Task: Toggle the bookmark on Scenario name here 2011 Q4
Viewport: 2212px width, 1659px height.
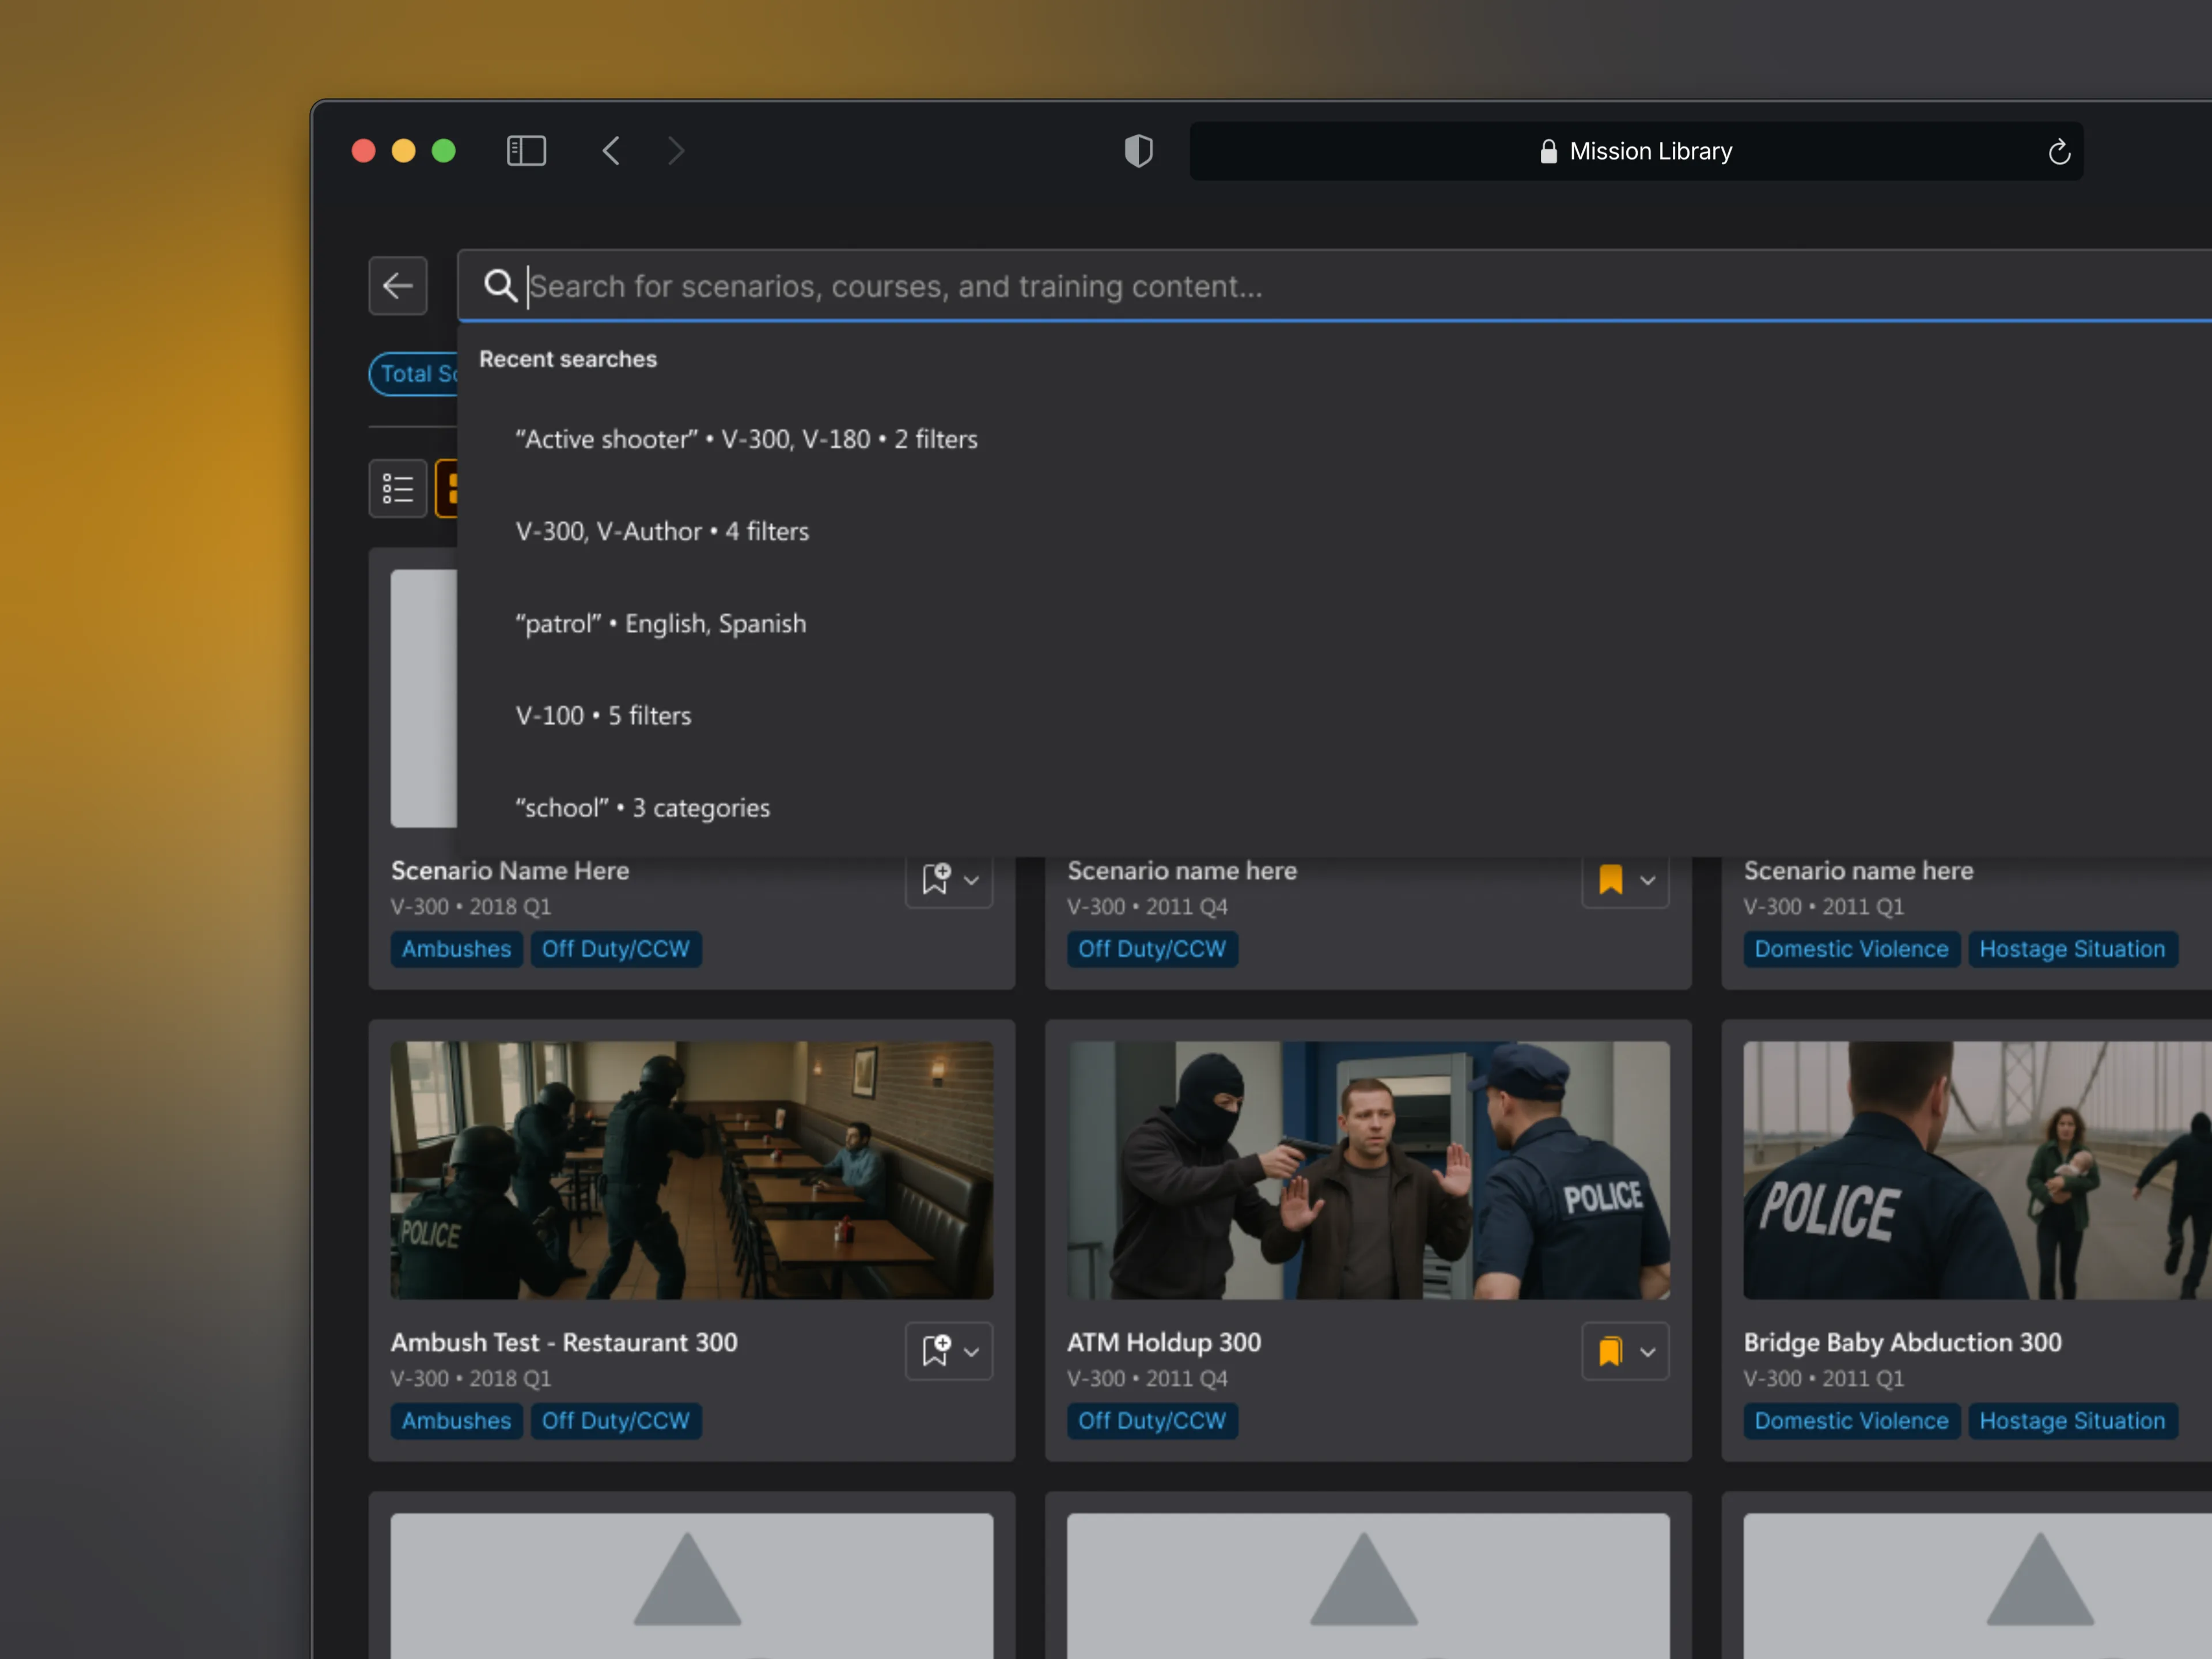Action: click(1611, 880)
